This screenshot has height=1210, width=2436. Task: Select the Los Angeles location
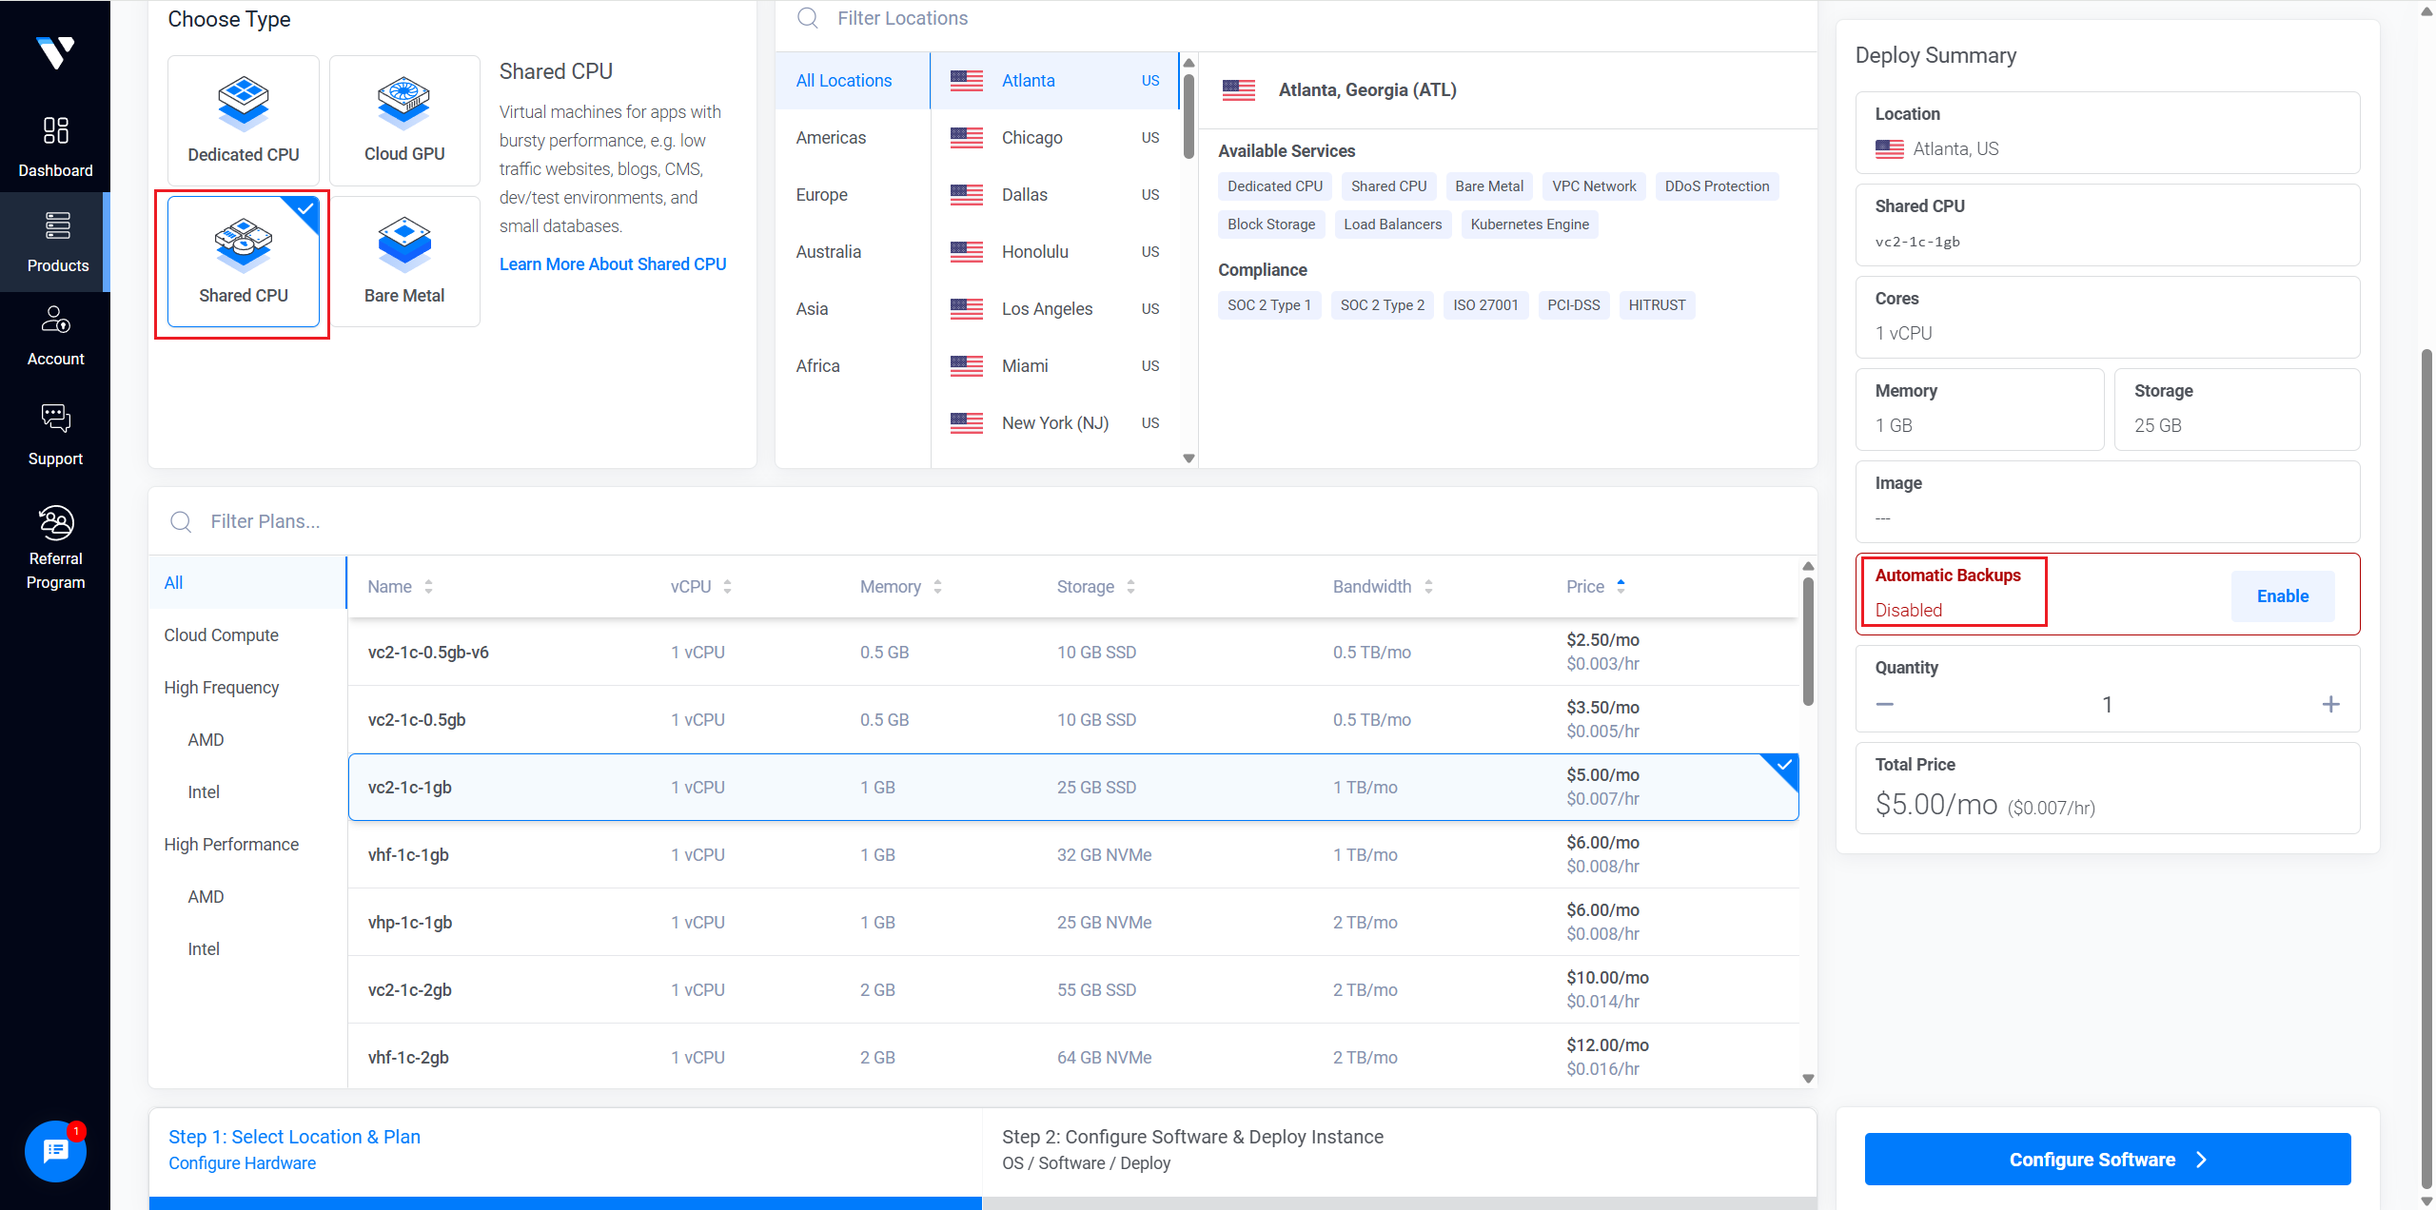click(1054, 309)
